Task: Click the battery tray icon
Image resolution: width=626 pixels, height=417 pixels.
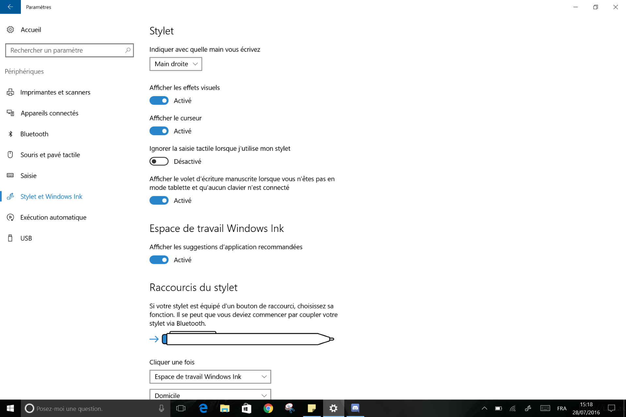Action: pyautogui.click(x=499, y=408)
